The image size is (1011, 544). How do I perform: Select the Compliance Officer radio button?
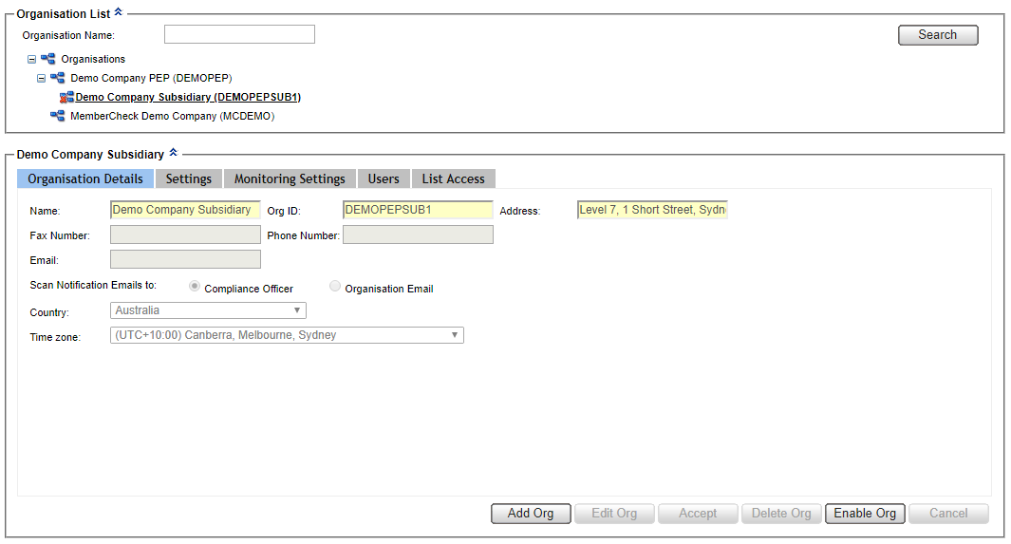tap(194, 286)
